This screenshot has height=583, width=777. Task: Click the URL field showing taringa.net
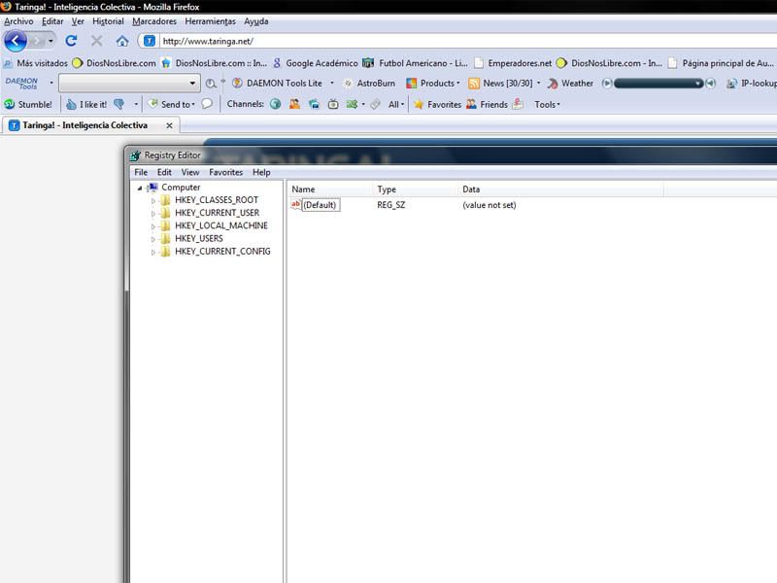(466, 41)
